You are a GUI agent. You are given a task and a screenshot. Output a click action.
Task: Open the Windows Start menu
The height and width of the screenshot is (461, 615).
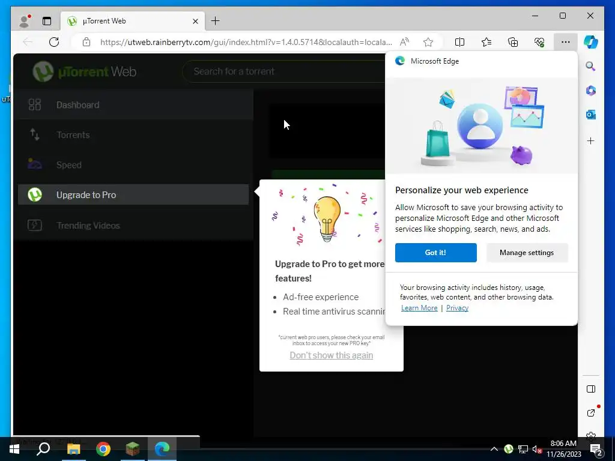coord(14,449)
